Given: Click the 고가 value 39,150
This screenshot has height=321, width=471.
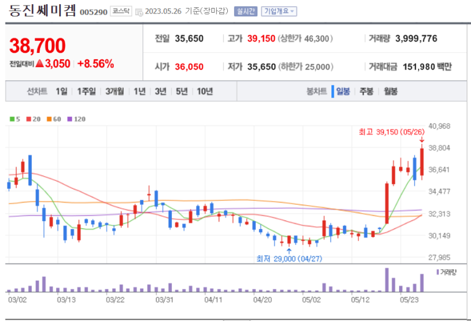Looking at the screenshot, I should pyautogui.click(x=261, y=38).
